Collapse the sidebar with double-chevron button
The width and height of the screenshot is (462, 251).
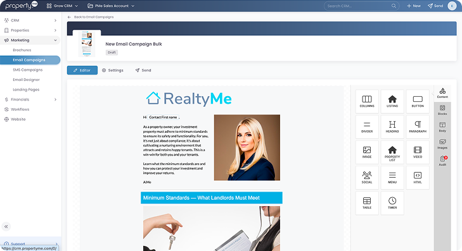pos(6,226)
